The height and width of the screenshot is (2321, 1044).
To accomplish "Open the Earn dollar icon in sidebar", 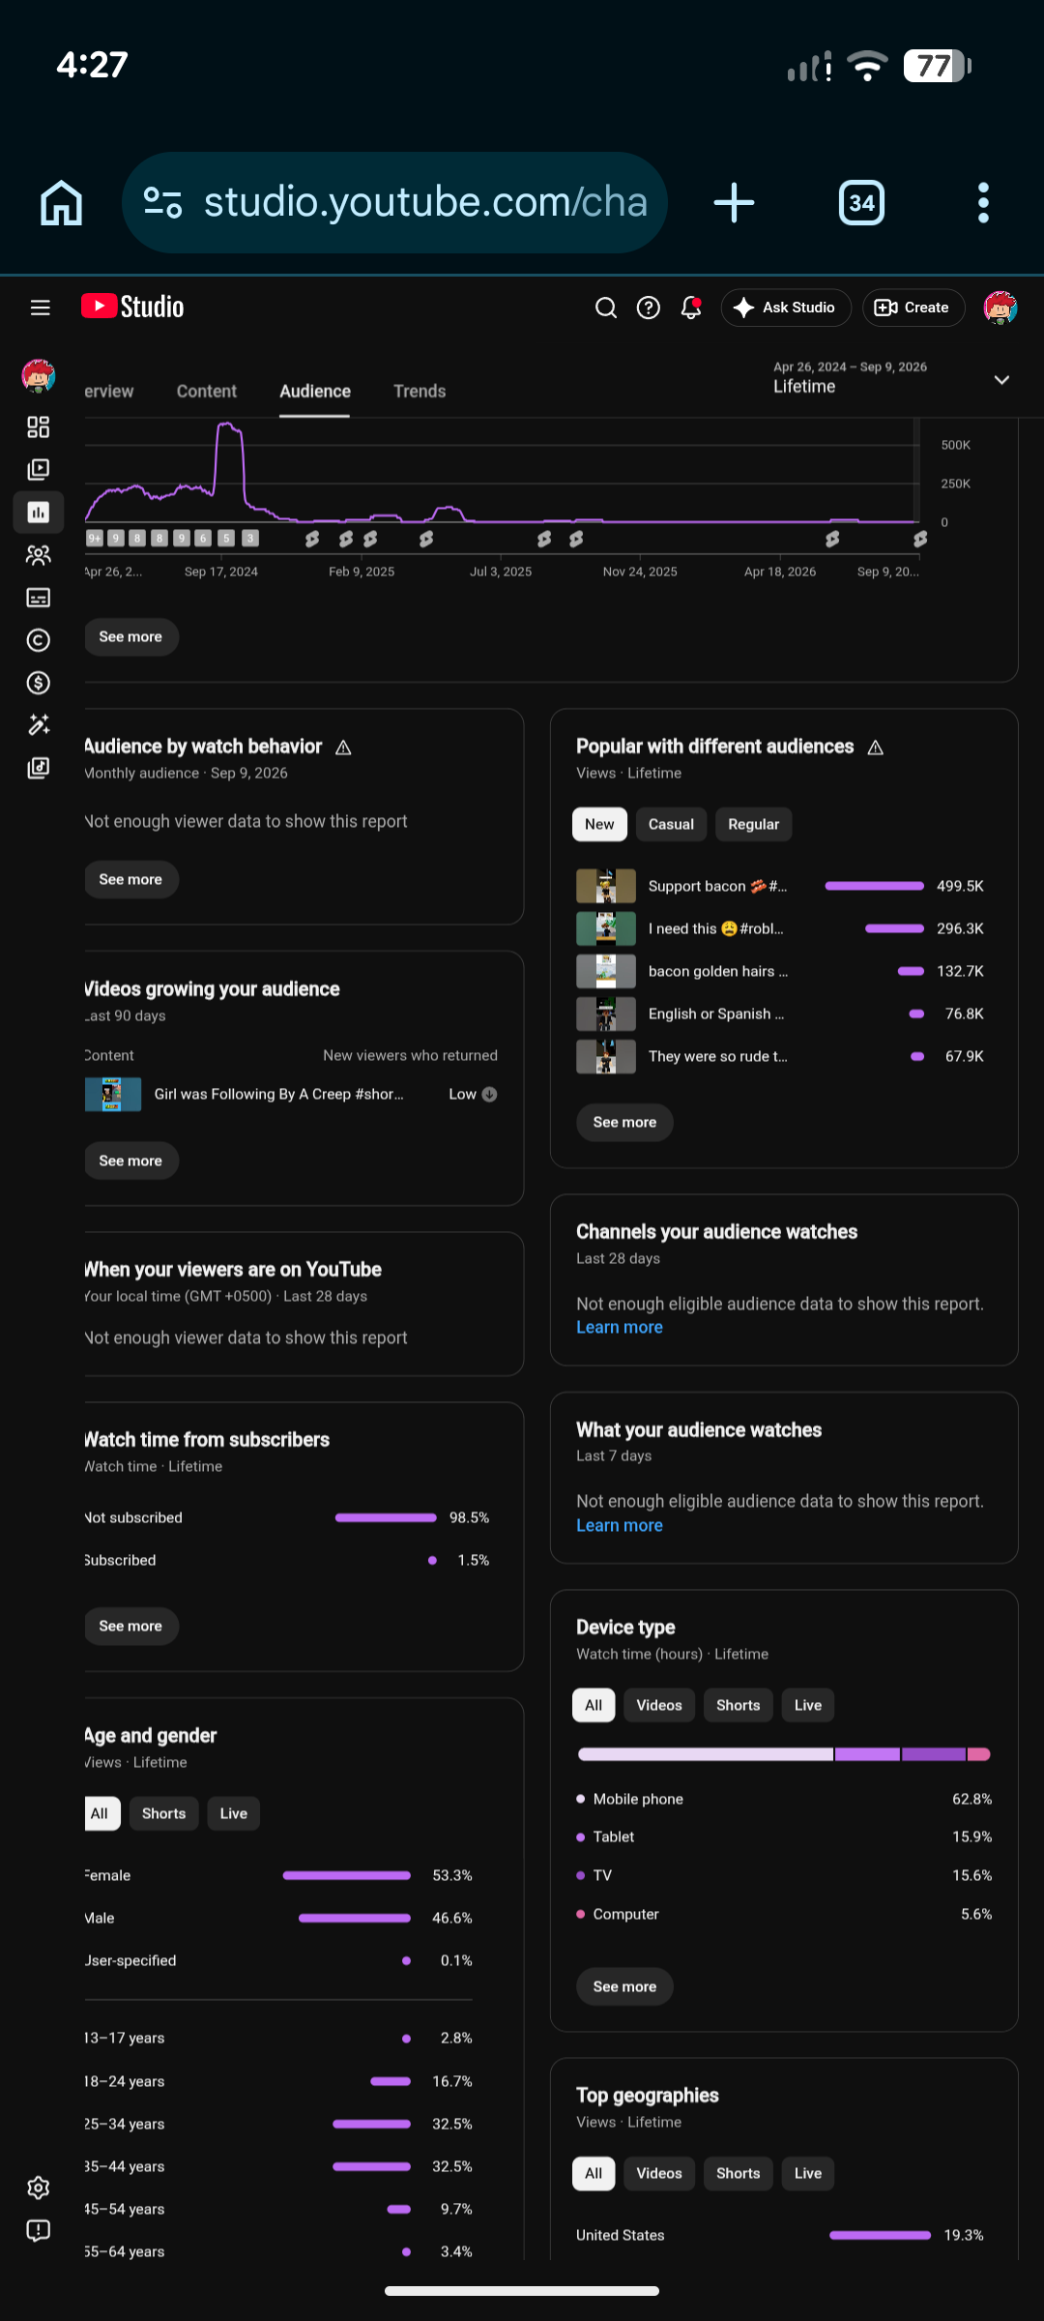I will [39, 683].
